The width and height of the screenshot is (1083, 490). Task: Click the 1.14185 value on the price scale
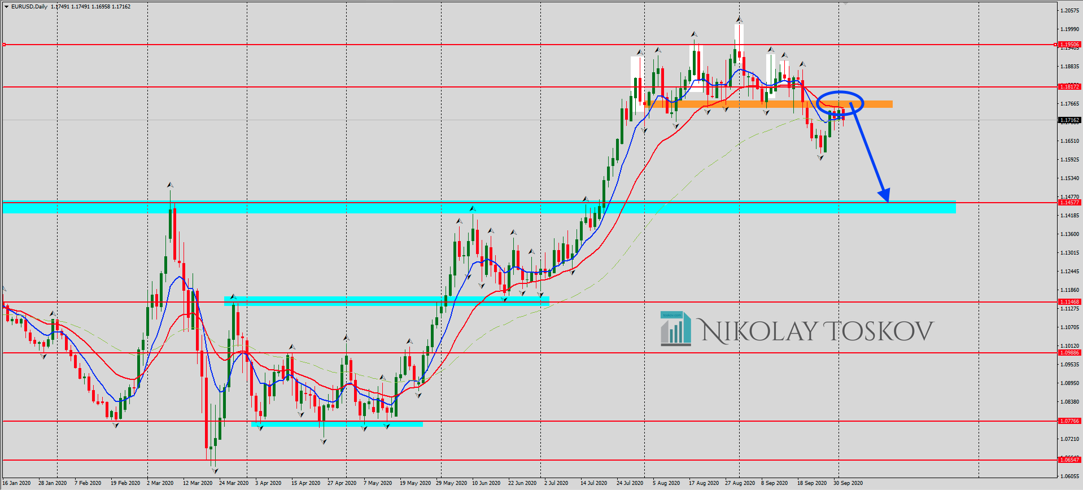(x=1070, y=216)
